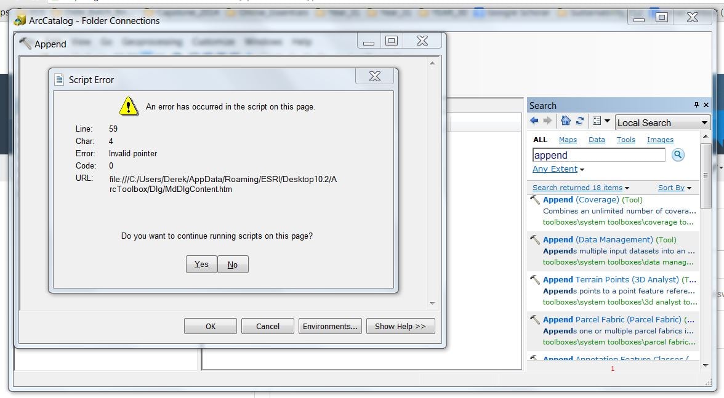Click the Search results scrollbar thumb
Viewport: 724px width, 398px height.
pyautogui.click(x=705, y=176)
